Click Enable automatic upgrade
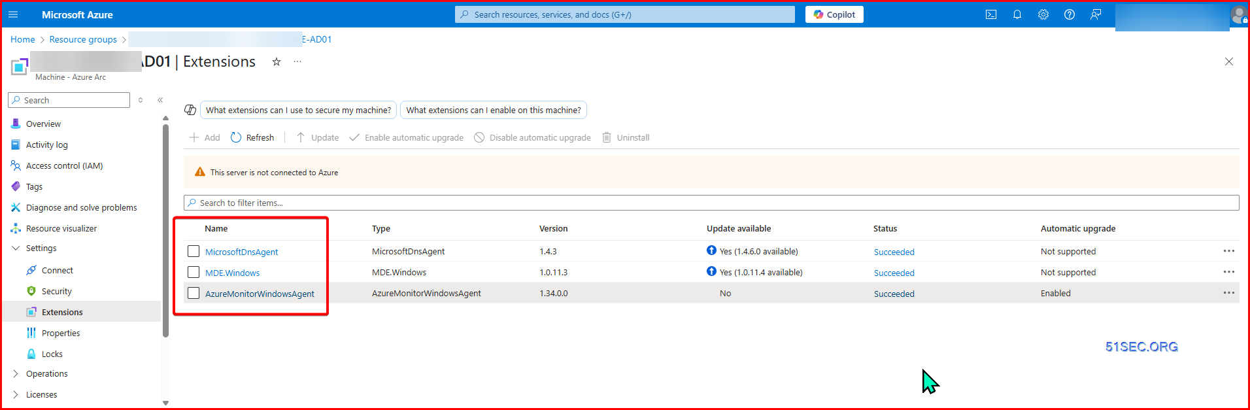 point(407,137)
